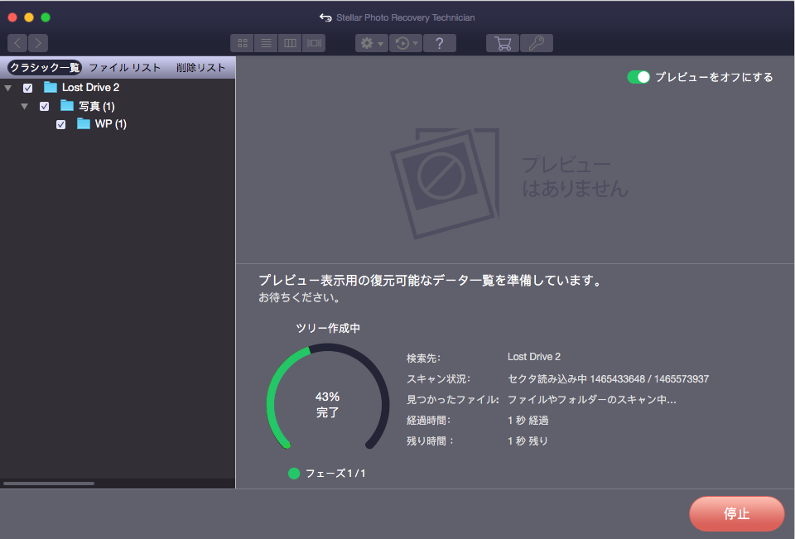Click the 1 秒 経過 elapsed time value
This screenshot has width=795, height=539.
[x=528, y=421]
